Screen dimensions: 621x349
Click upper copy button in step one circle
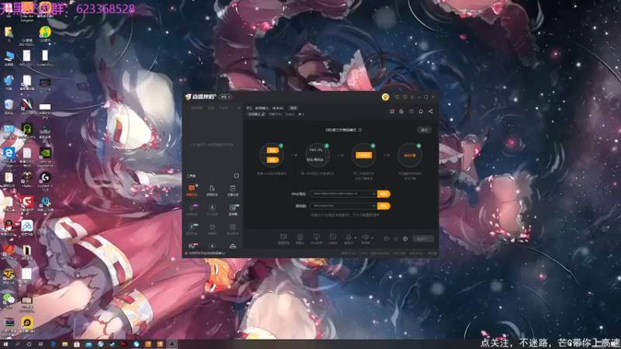point(272,150)
